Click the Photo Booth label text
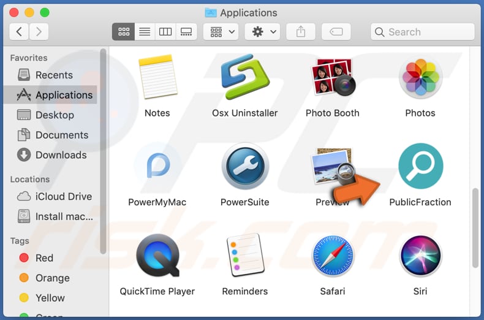This screenshot has height=320, width=484. tap(333, 113)
